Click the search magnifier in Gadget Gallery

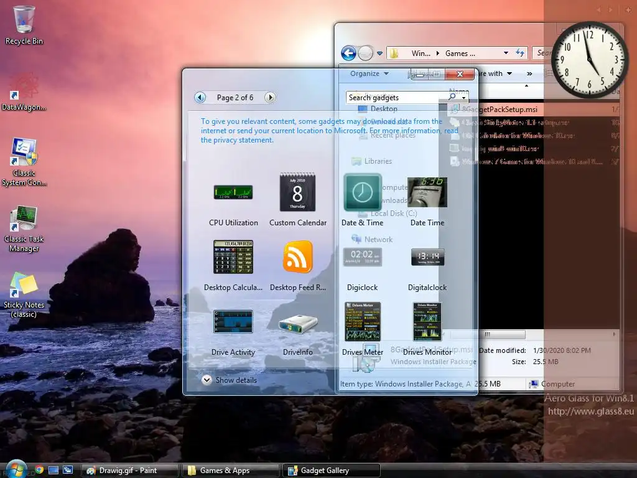(x=452, y=97)
